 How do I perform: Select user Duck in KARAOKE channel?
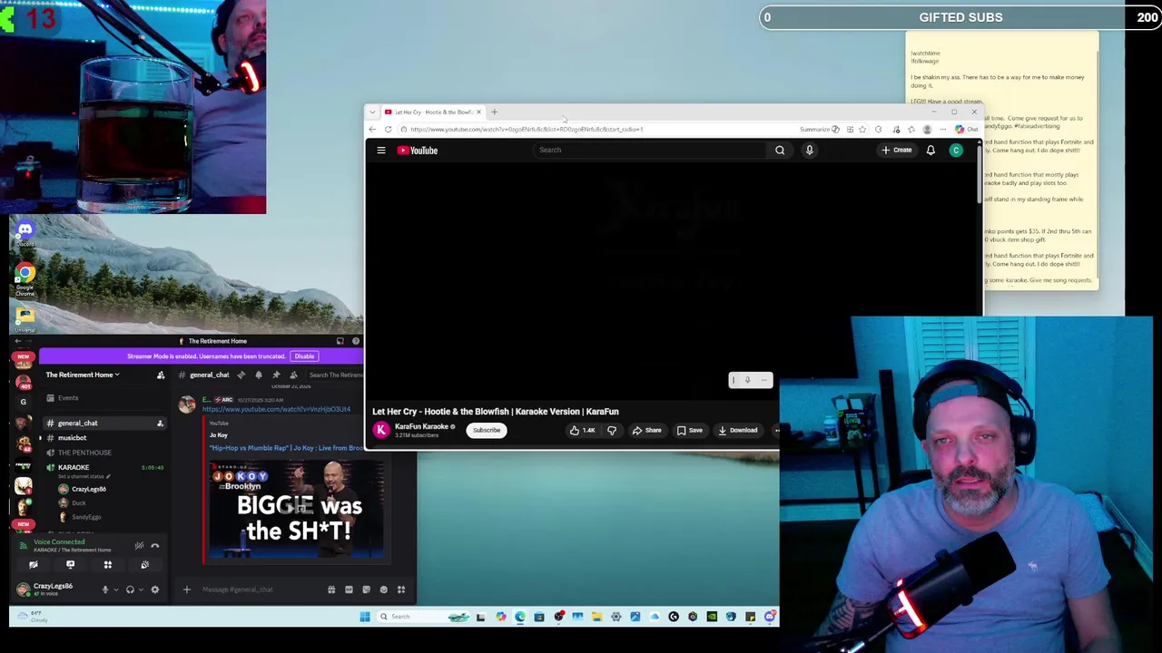(x=78, y=503)
